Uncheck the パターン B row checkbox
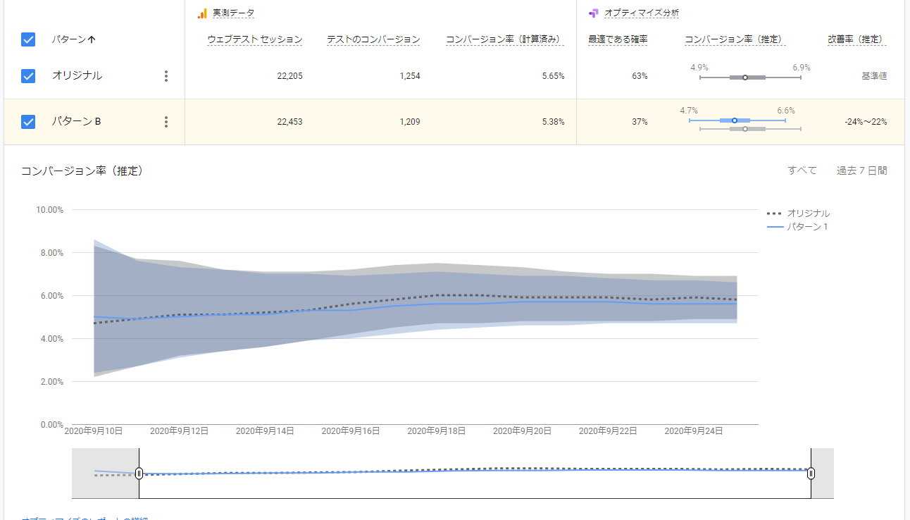910x520 pixels. tap(28, 122)
